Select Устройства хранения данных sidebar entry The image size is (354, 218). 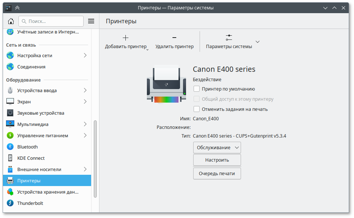[x=48, y=192]
